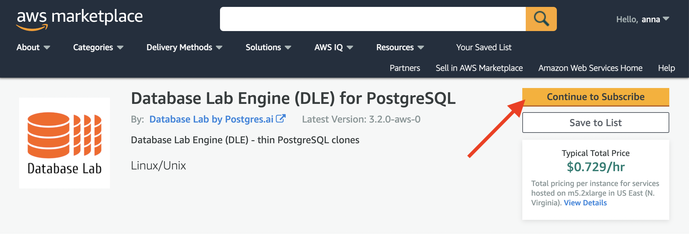Click the Linux/Unix platform label

(x=158, y=166)
